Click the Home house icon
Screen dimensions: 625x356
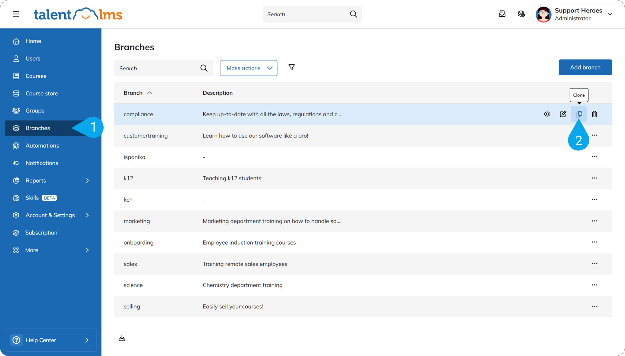[16, 41]
